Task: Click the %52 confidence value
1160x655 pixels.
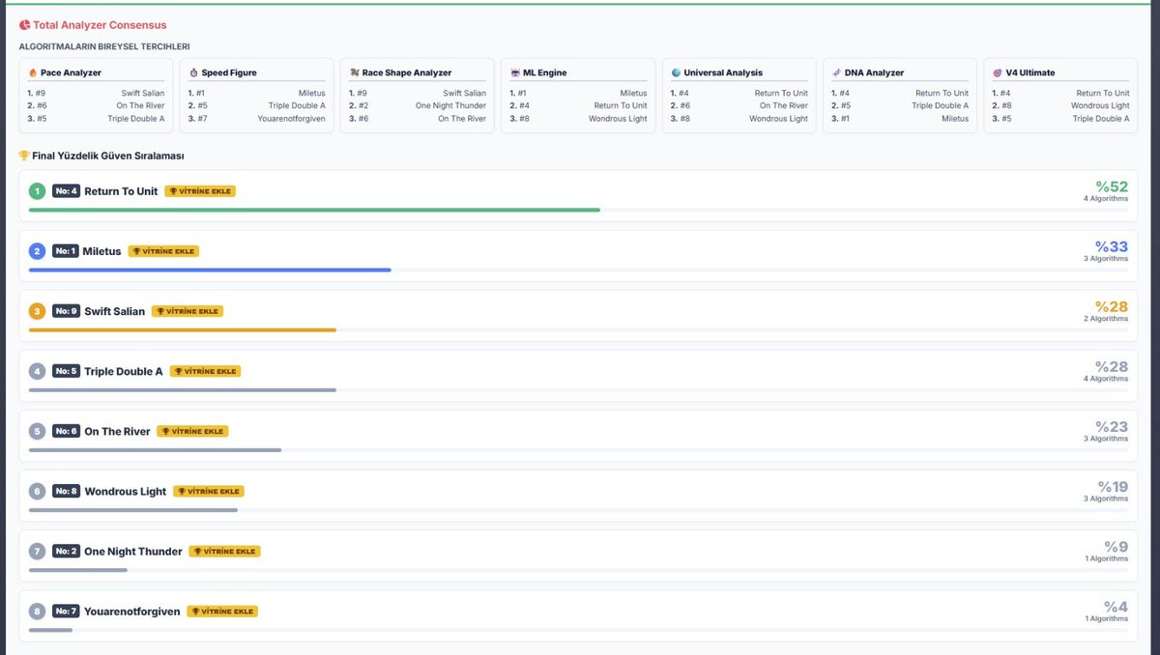Action: (1112, 186)
